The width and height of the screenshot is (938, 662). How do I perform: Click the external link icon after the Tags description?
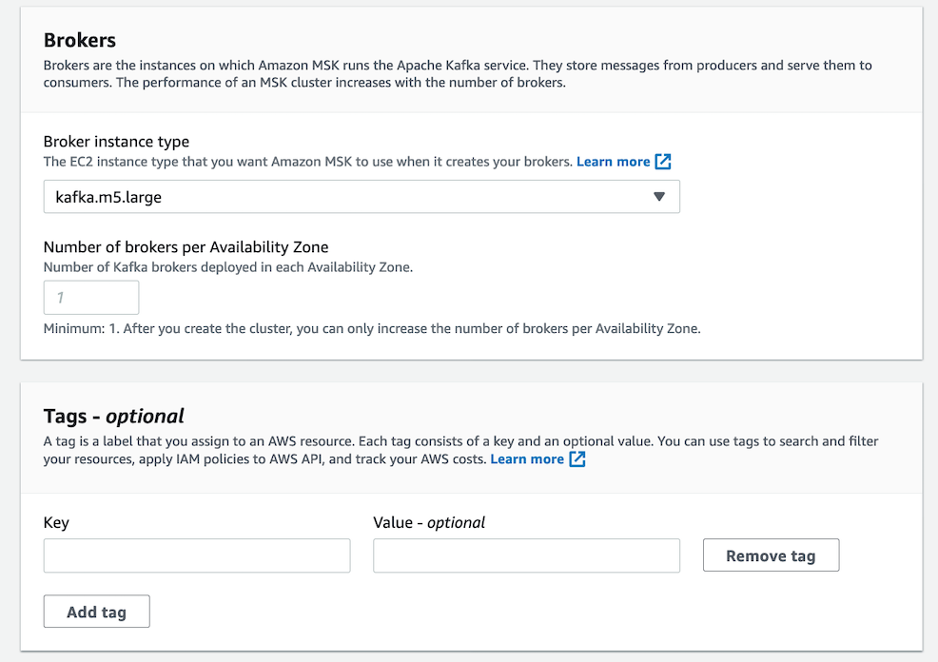[x=577, y=459]
